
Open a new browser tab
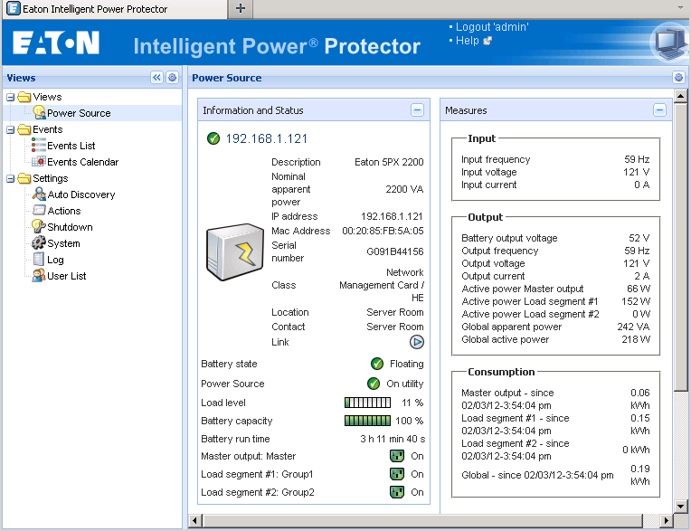pyautogui.click(x=240, y=8)
